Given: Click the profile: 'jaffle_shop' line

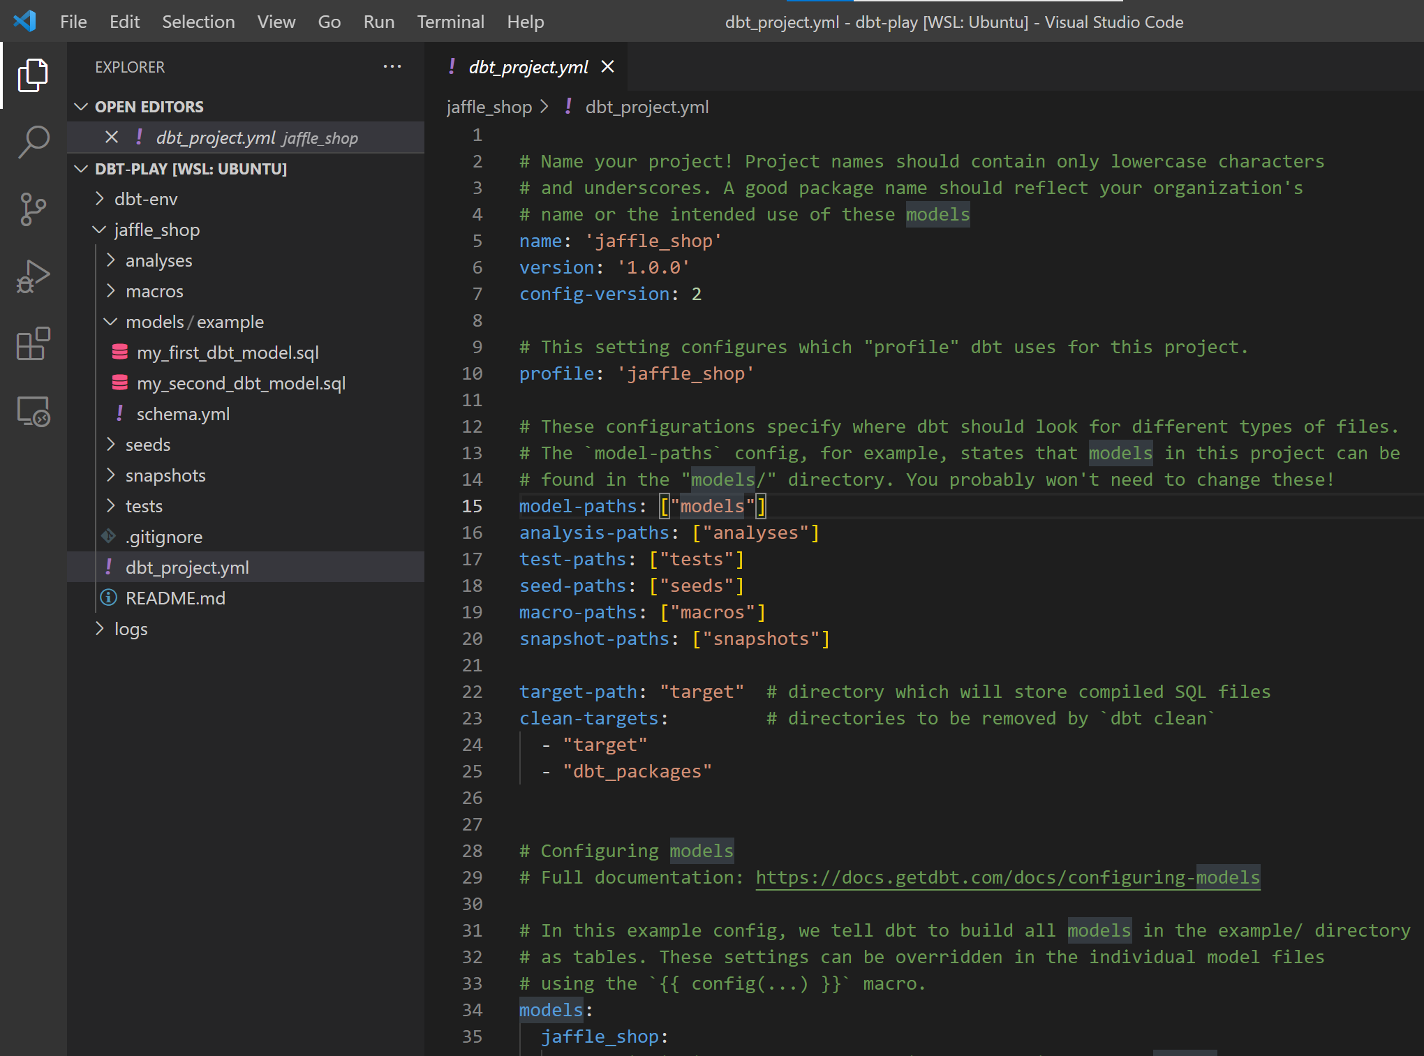Looking at the screenshot, I should coord(637,373).
